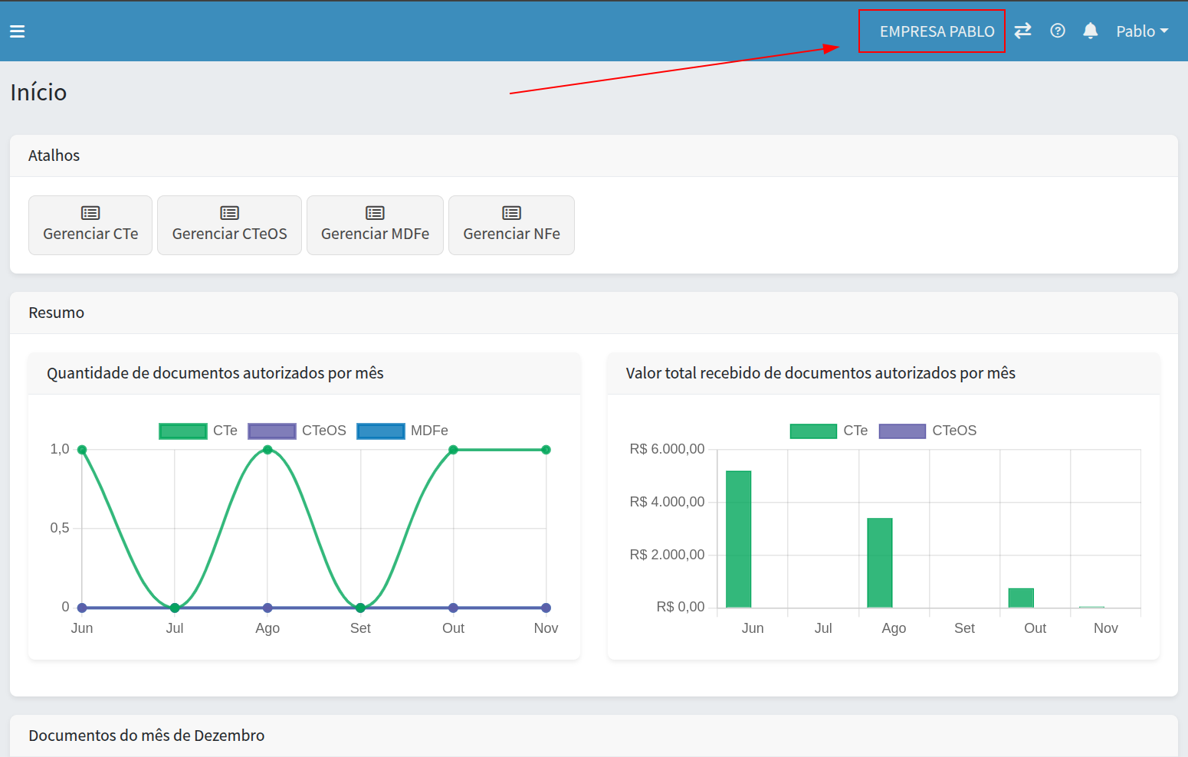
Task: Click the list icon above Gerenciar CTeOS
Action: coord(229,213)
